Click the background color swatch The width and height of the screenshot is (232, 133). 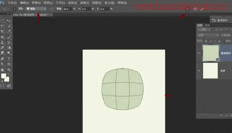tap(7, 80)
